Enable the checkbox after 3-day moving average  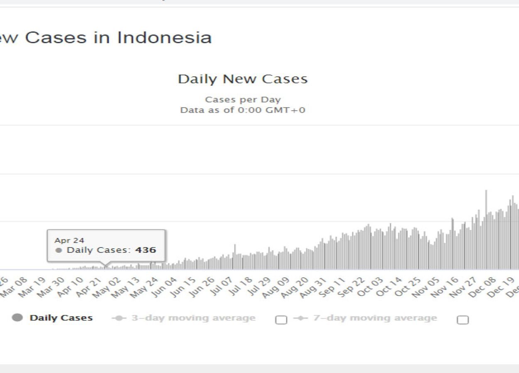pos(281,320)
